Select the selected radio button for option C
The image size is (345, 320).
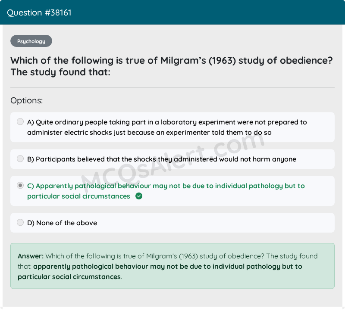click(x=20, y=186)
